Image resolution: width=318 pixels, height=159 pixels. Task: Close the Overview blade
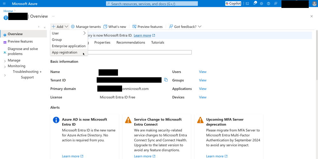pos(312,17)
